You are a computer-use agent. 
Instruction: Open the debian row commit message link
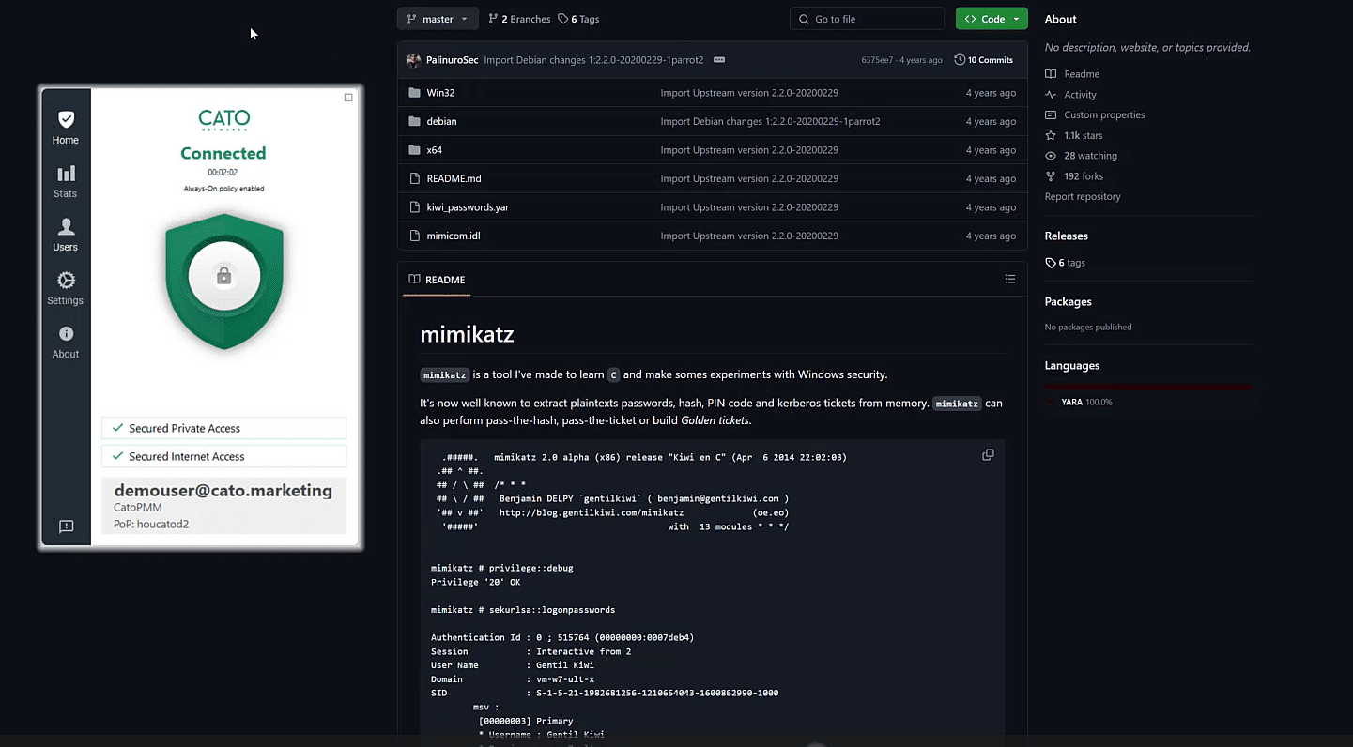[770, 121]
